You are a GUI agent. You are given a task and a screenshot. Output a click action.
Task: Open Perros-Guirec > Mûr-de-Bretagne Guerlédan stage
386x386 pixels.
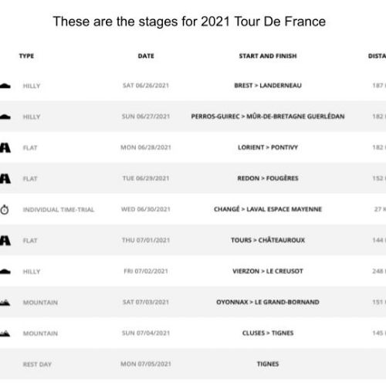pos(268,117)
